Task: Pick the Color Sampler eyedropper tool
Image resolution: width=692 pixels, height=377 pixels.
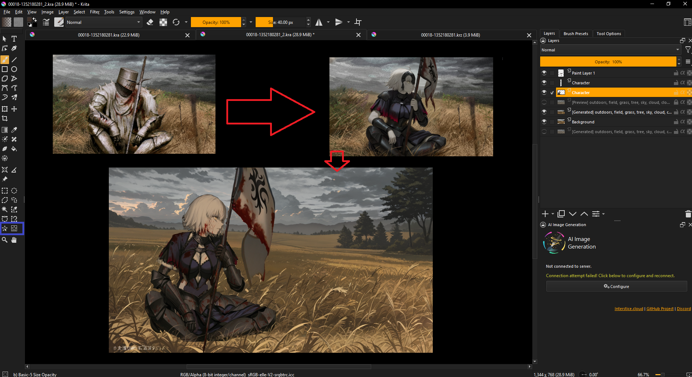Action: tap(14, 130)
